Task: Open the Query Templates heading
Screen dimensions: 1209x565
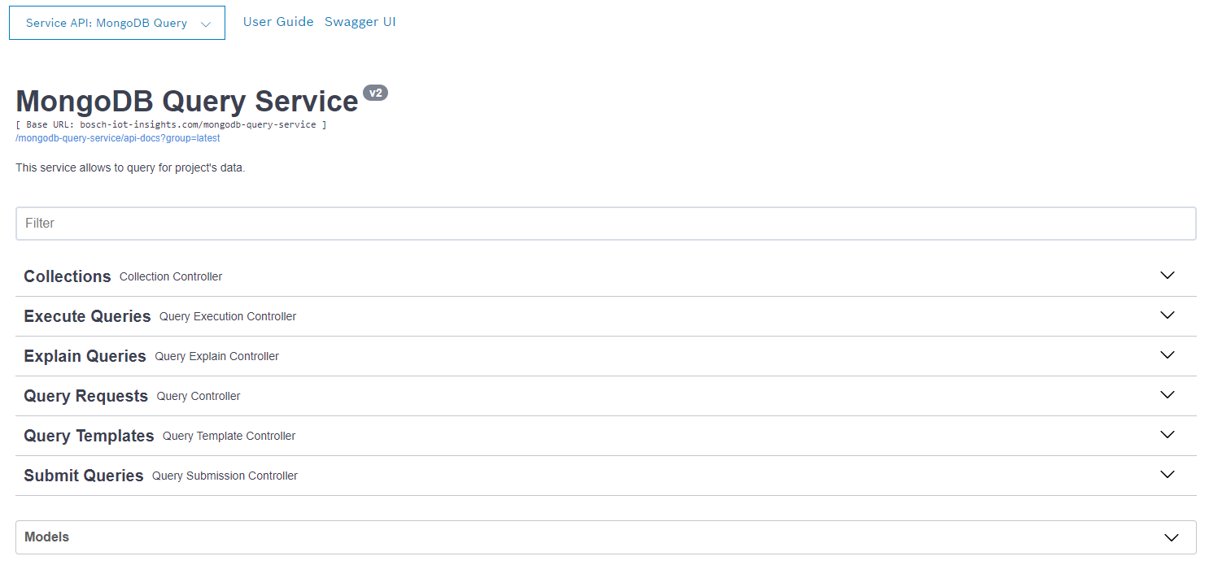Action: pos(89,436)
